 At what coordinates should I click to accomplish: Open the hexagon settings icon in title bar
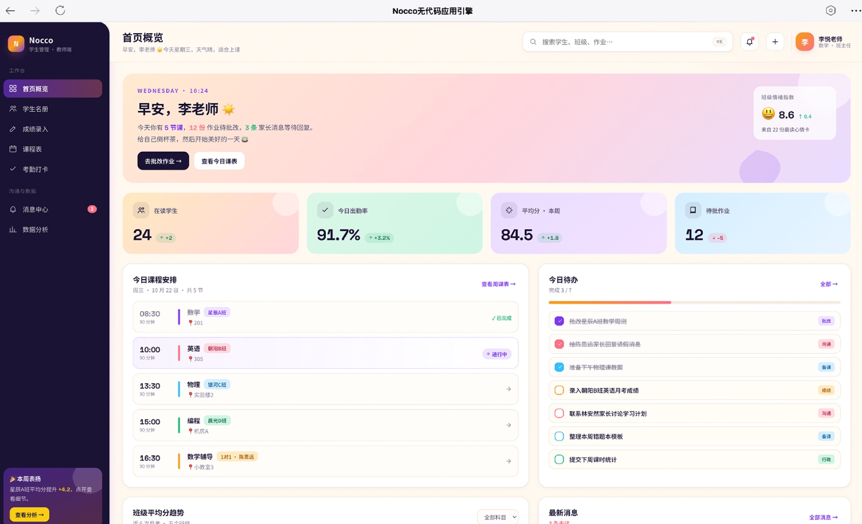point(831,11)
